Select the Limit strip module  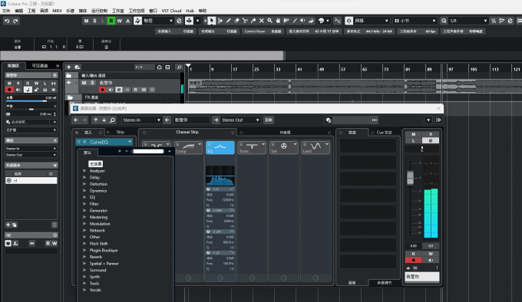(316, 148)
